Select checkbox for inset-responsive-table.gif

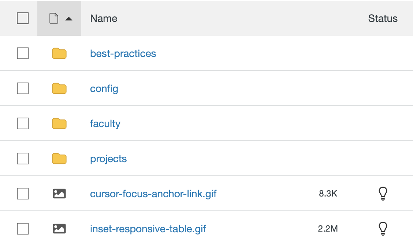click(23, 229)
